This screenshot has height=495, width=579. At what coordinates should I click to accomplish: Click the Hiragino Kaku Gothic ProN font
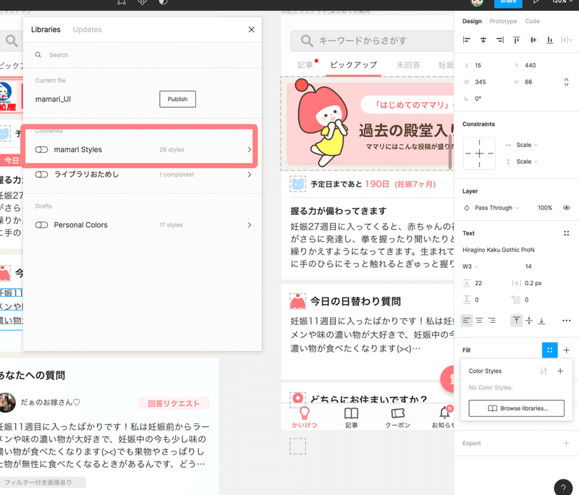(x=498, y=250)
